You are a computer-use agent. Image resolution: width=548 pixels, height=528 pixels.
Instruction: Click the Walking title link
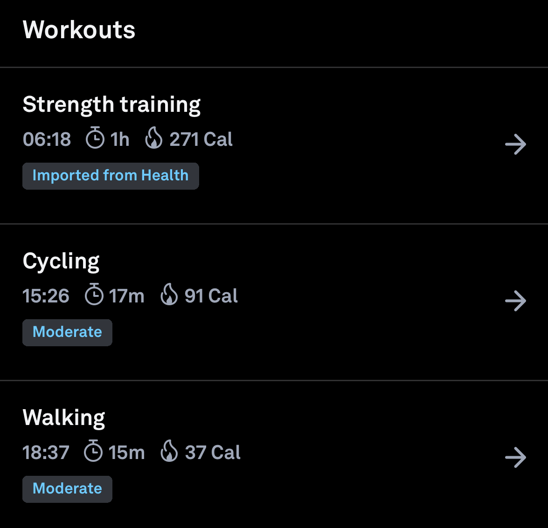64,417
